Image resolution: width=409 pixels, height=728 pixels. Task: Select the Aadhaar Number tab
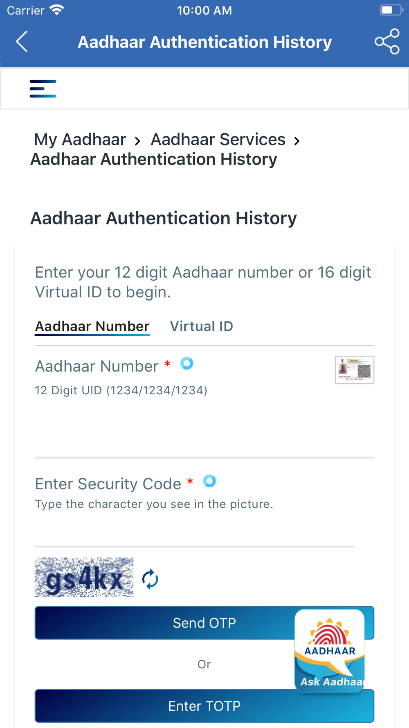(x=92, y=327)
